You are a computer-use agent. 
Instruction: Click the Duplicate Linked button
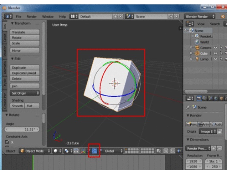click(x=25, y=73)
